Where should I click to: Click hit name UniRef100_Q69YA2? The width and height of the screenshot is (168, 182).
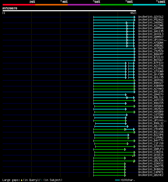(x=151, y=80)
